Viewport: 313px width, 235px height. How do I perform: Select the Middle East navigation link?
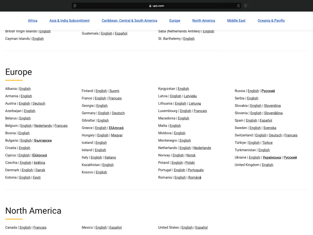click(236, 21)
